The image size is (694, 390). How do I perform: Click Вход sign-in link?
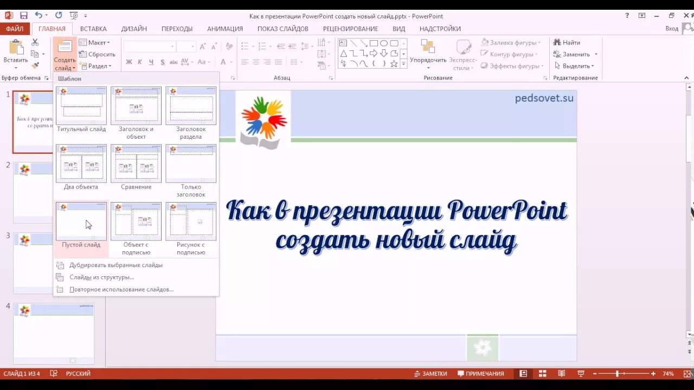click(672, 29)
